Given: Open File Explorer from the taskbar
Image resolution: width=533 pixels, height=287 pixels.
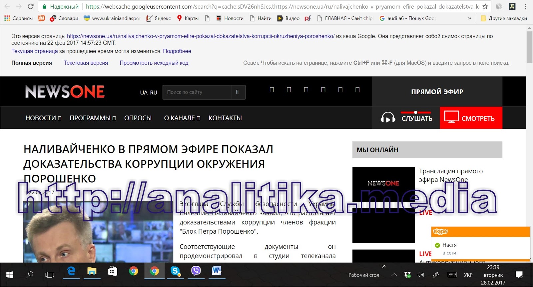Looking at the screenshot, I should (92, 271).
